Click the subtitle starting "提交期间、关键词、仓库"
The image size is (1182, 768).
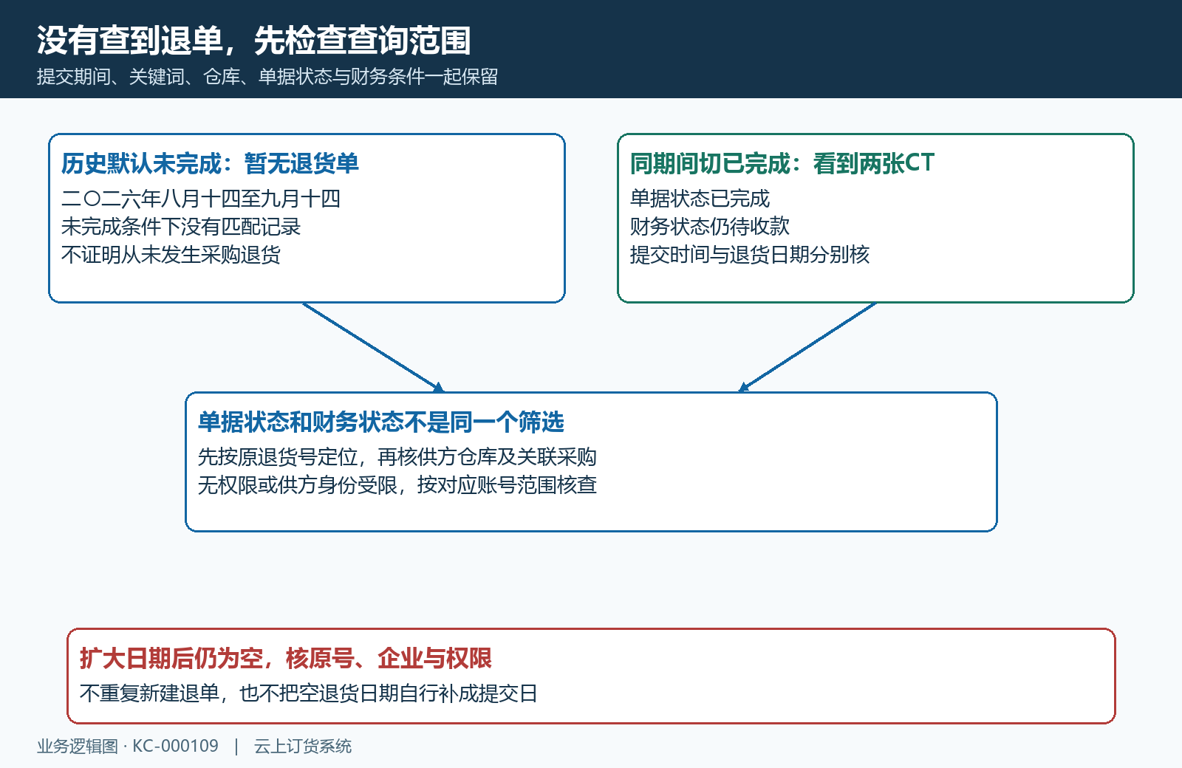[x=267, y=77]
